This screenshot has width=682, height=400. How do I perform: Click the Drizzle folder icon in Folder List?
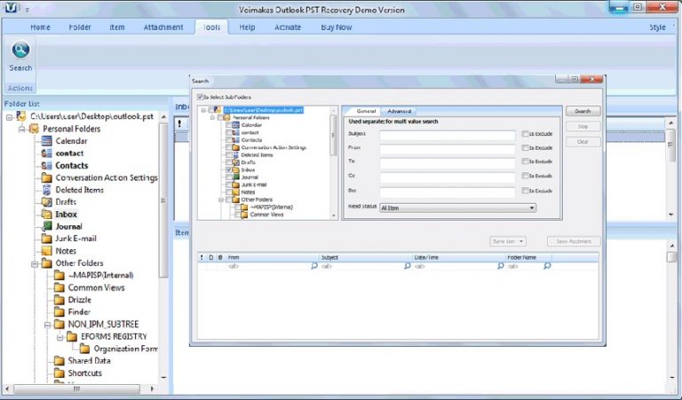tap(59, 300)
